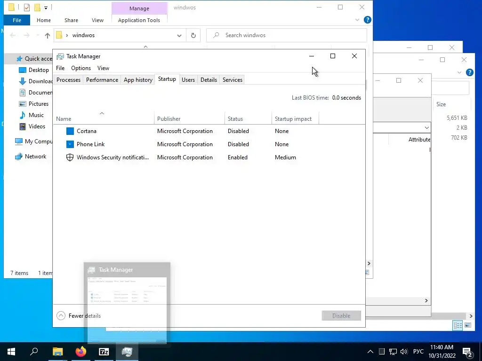The image size is (482, 361).
Task: Sort startup list by Status column
Action: (249, 118)
